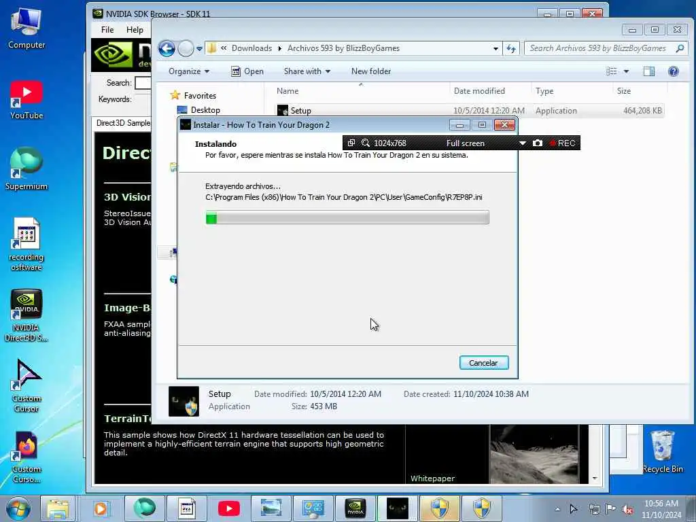Open the Recycle Bin

pyautogui.click(x=662, y=452)
